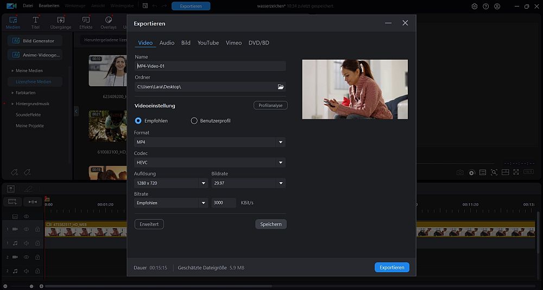Open the Übergänge transitions panel
The height and width of the screenshot is (290, 543).
60,23
